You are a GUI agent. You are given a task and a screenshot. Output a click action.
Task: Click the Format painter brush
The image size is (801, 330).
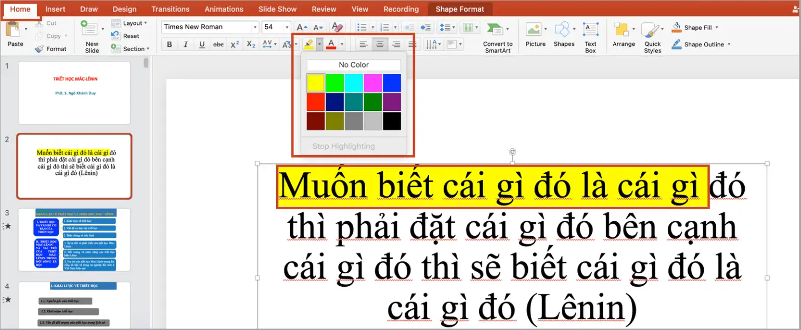pos(40,49)
